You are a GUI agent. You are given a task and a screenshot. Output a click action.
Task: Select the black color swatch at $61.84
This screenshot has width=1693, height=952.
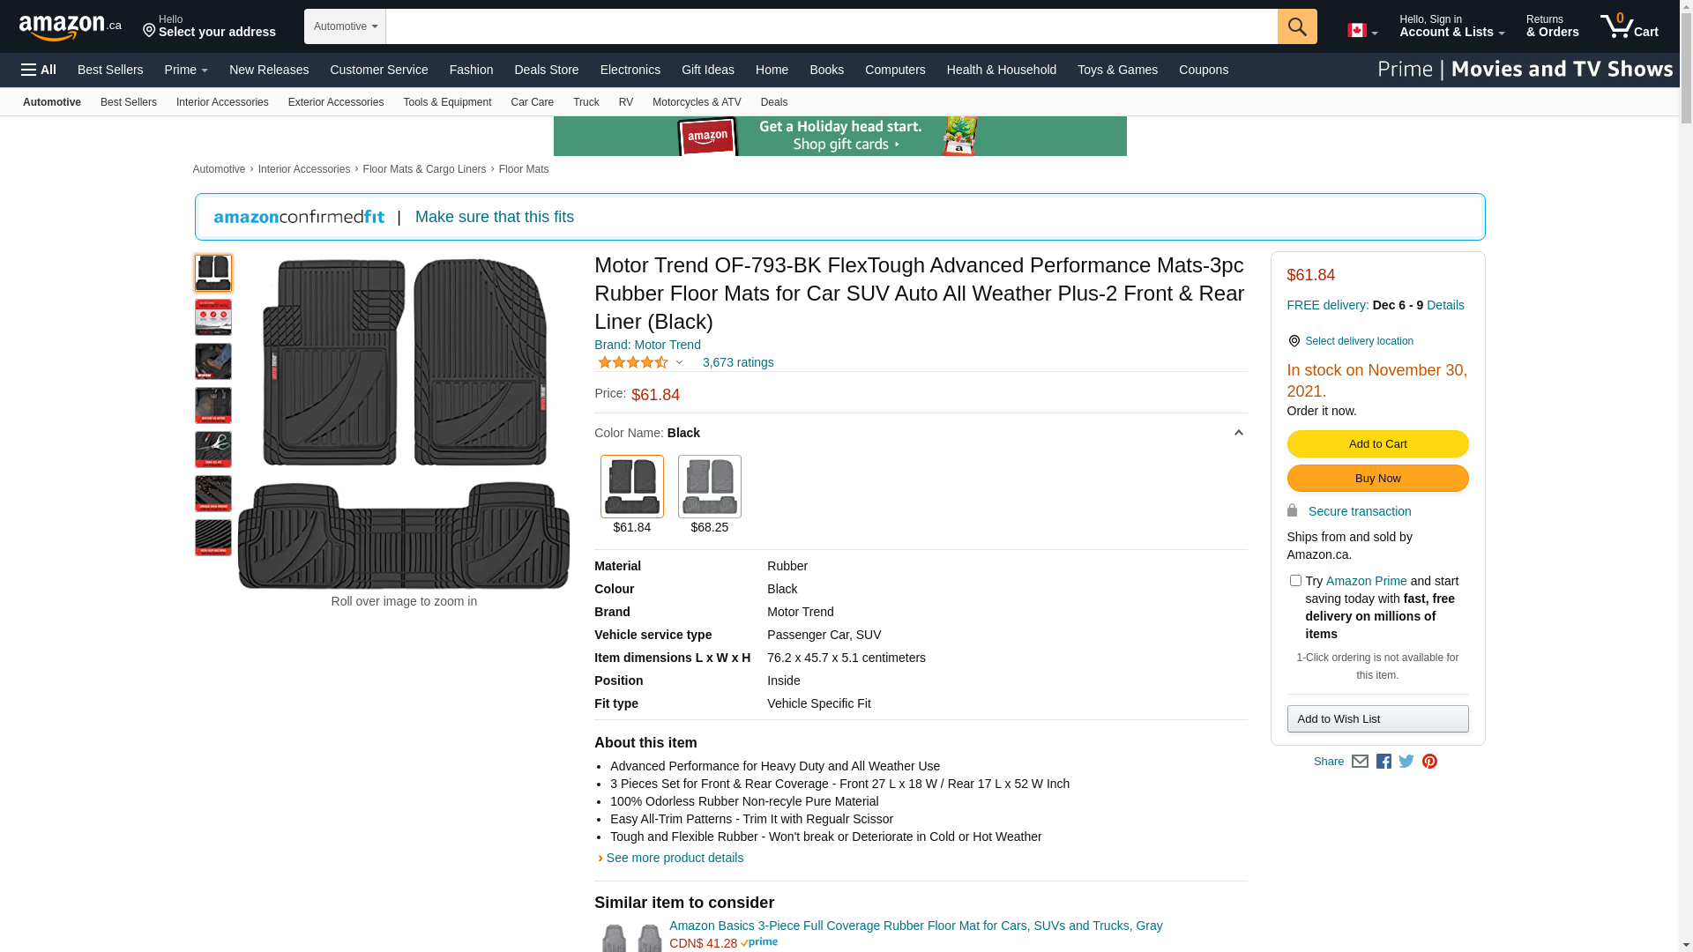click(x=631, y=487)
